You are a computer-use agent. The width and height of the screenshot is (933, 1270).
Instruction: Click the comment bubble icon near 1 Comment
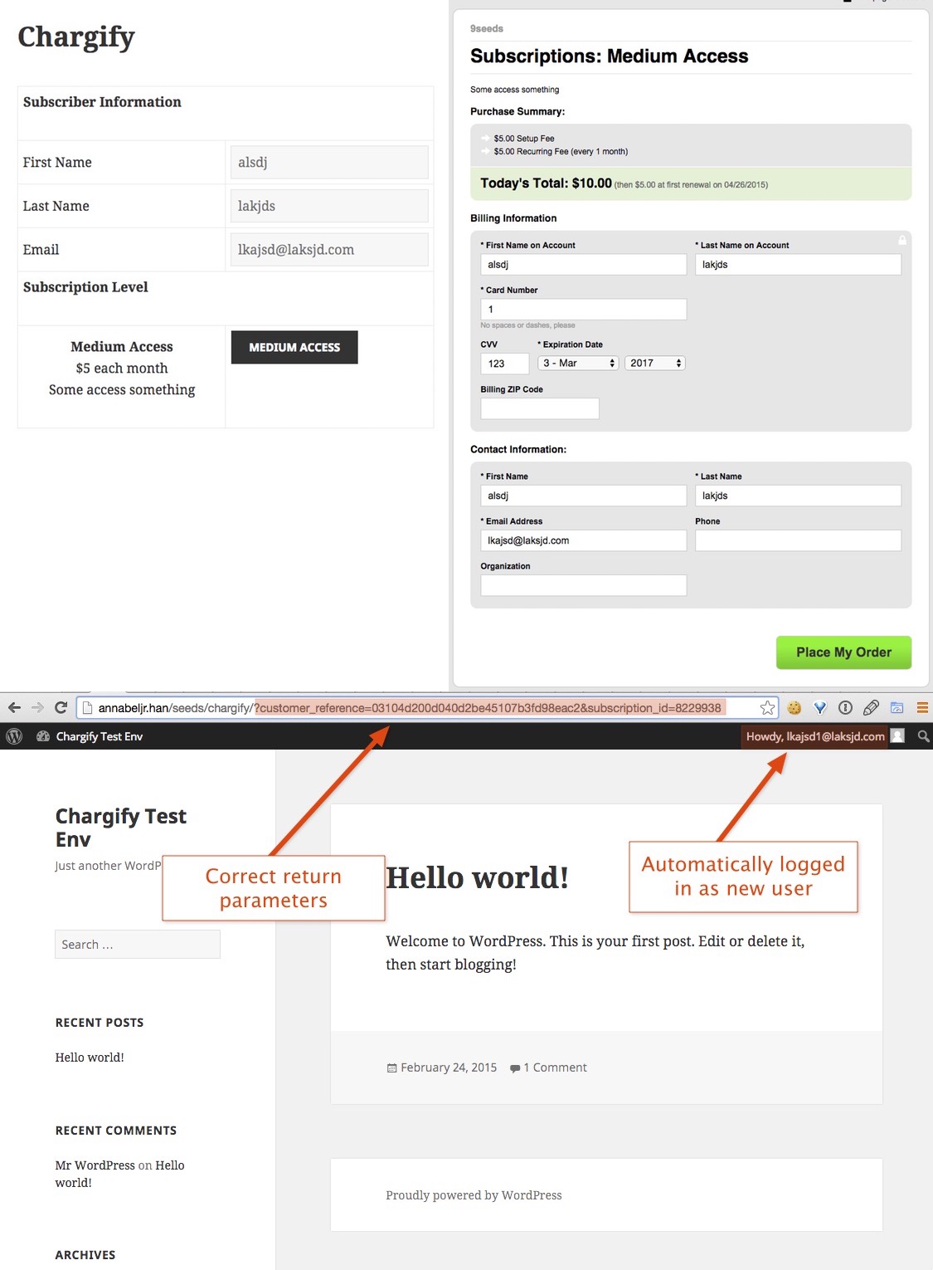tap(515, 1068)
